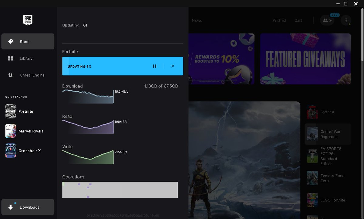364x219 pixels.
Task: Select EA SPORTS FC 25 Standard Edition
Action: tap(328, 156)
